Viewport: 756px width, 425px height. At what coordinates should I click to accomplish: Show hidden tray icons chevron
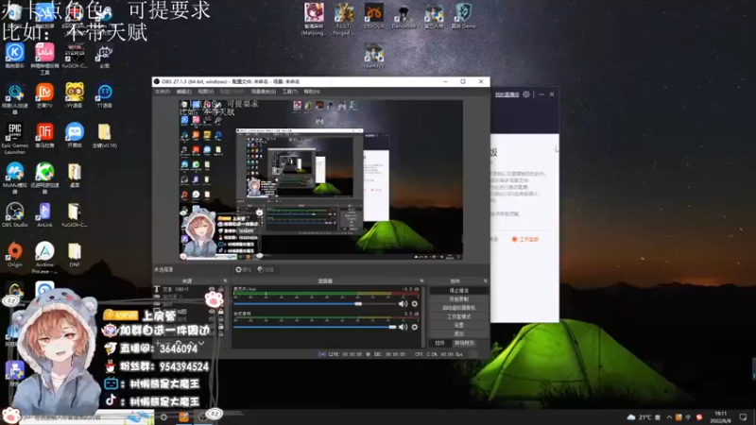(x=669, y=417)
